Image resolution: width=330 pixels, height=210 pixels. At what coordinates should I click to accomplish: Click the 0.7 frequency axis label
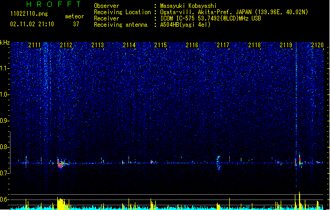(x=5, y=173)
